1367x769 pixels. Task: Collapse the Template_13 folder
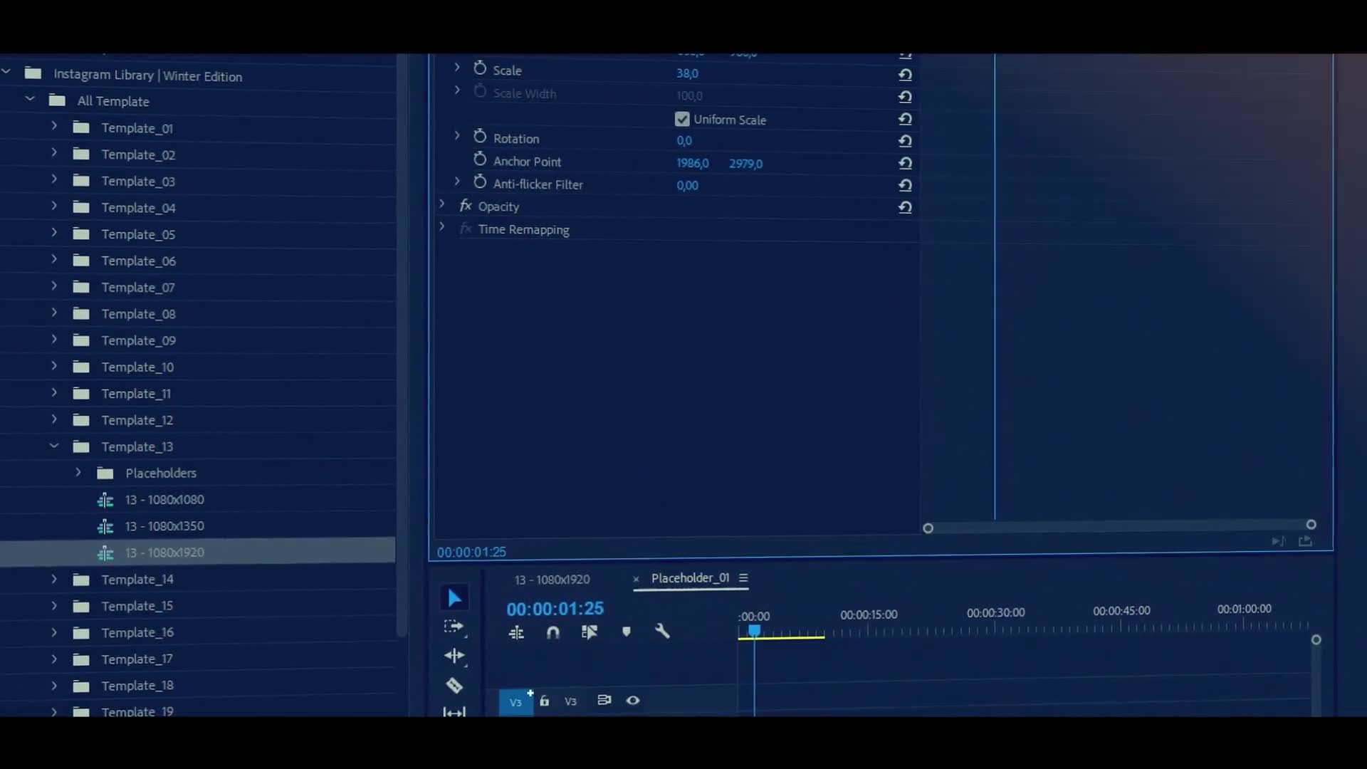pos(54,446)
